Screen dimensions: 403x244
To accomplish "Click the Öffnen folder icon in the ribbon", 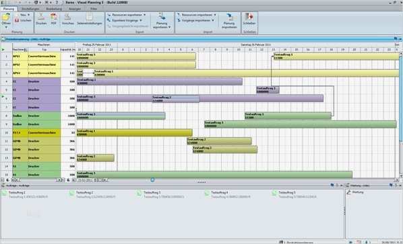I will tap(6, 17).
